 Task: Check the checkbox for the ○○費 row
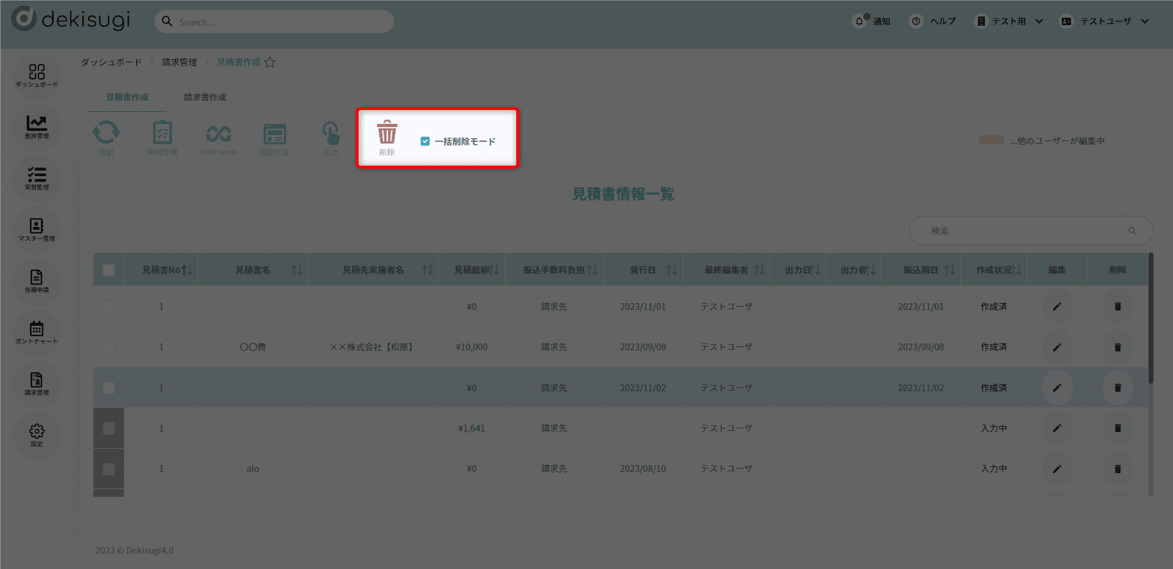pos(109,347)
